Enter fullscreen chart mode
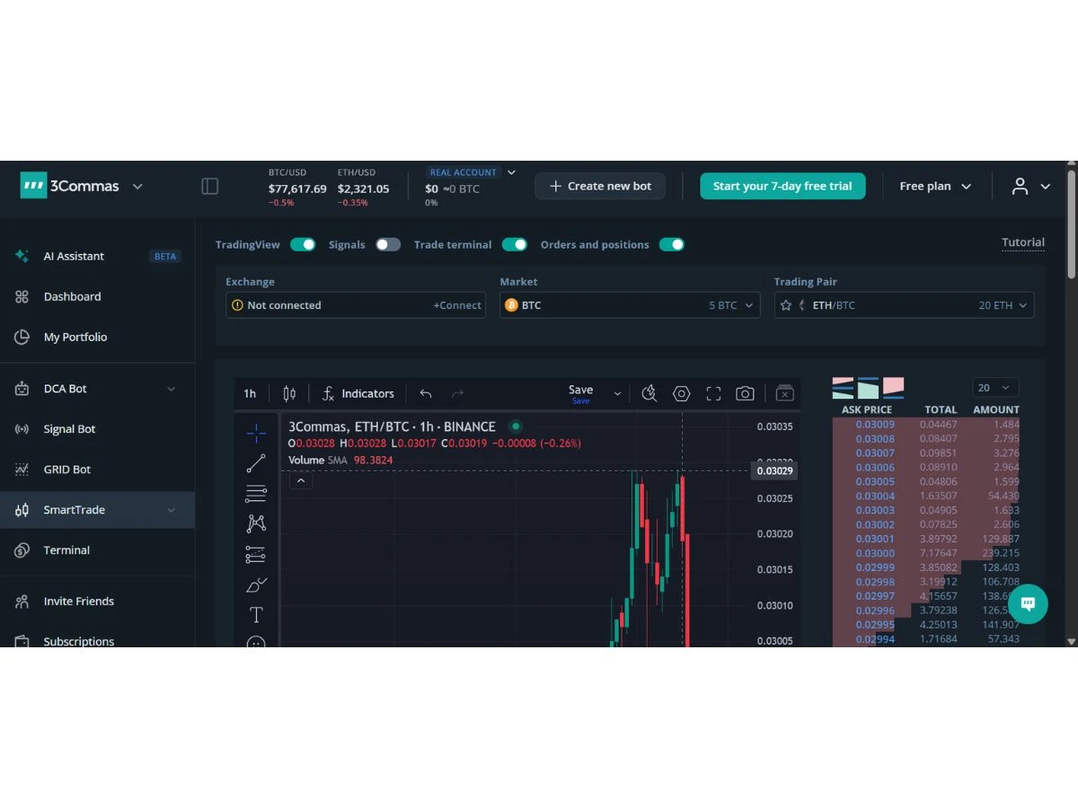 point(714,393)
